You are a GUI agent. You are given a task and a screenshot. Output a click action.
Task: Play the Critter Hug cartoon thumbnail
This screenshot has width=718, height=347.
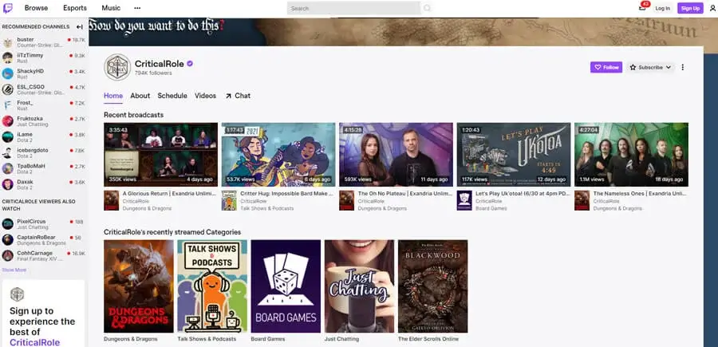coord(278,154)
